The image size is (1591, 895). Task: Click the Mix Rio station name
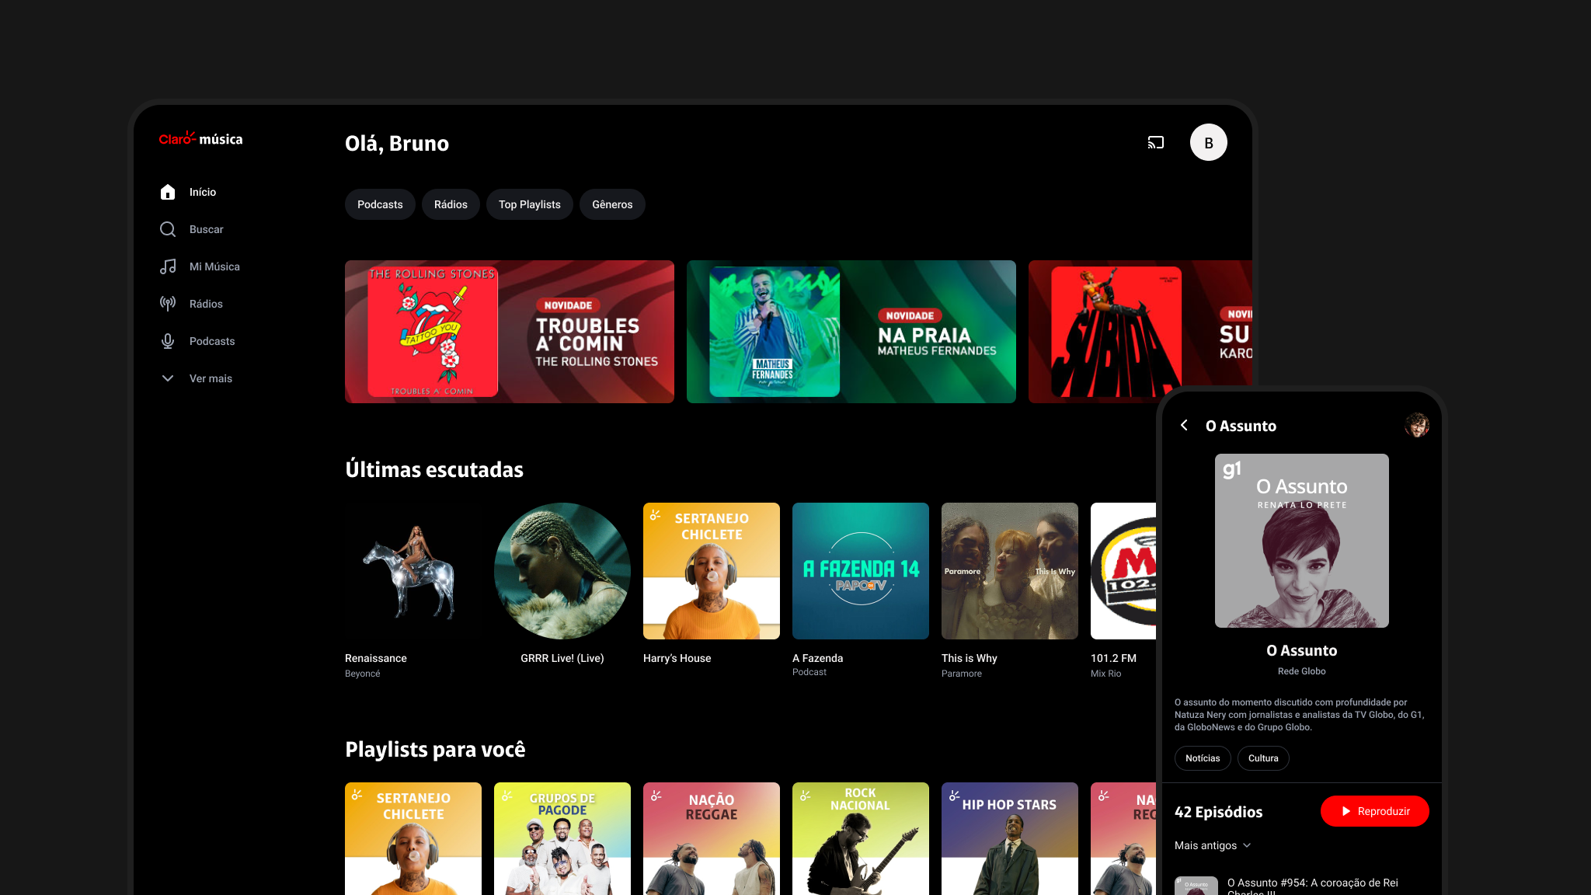point(1106,674)
